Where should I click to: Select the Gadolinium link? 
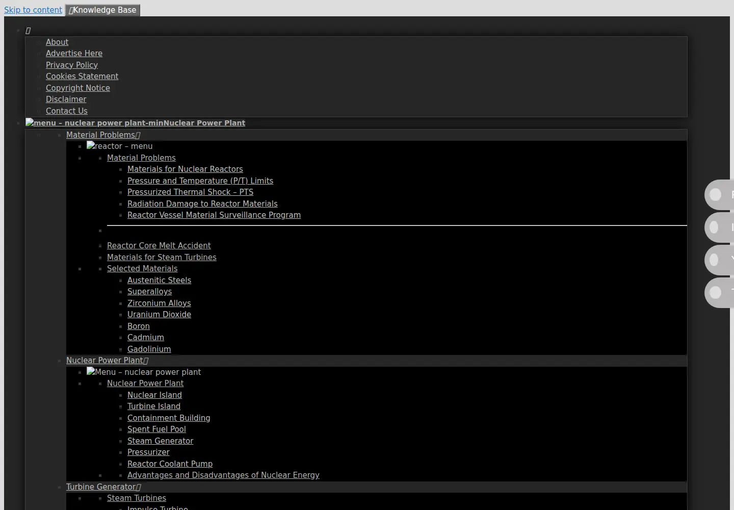pos(149,349)
